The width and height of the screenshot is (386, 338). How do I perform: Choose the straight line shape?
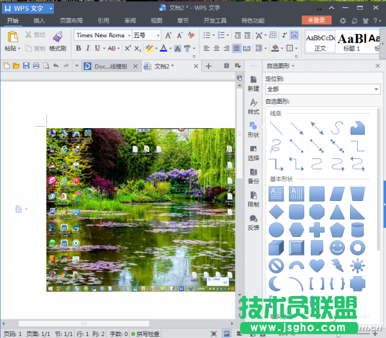coord(276,128)
